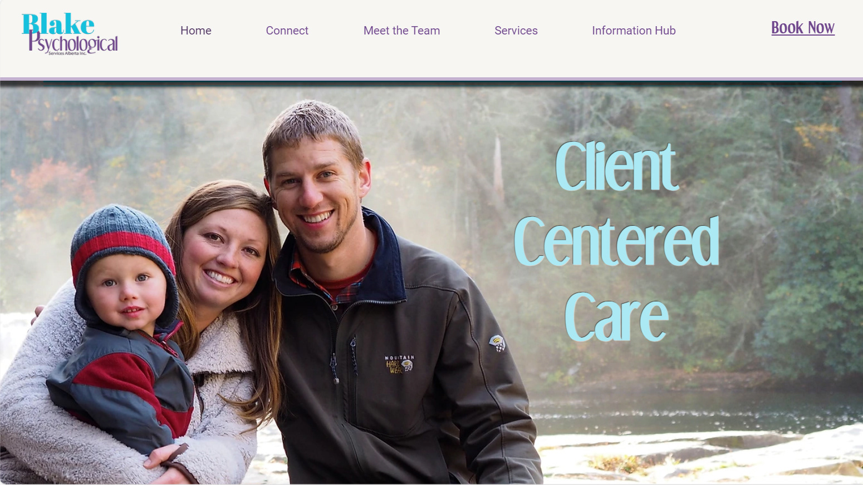Click the red autumn tree in the background
The width and height of the screenshot is (863, 485).
[51, 186]
